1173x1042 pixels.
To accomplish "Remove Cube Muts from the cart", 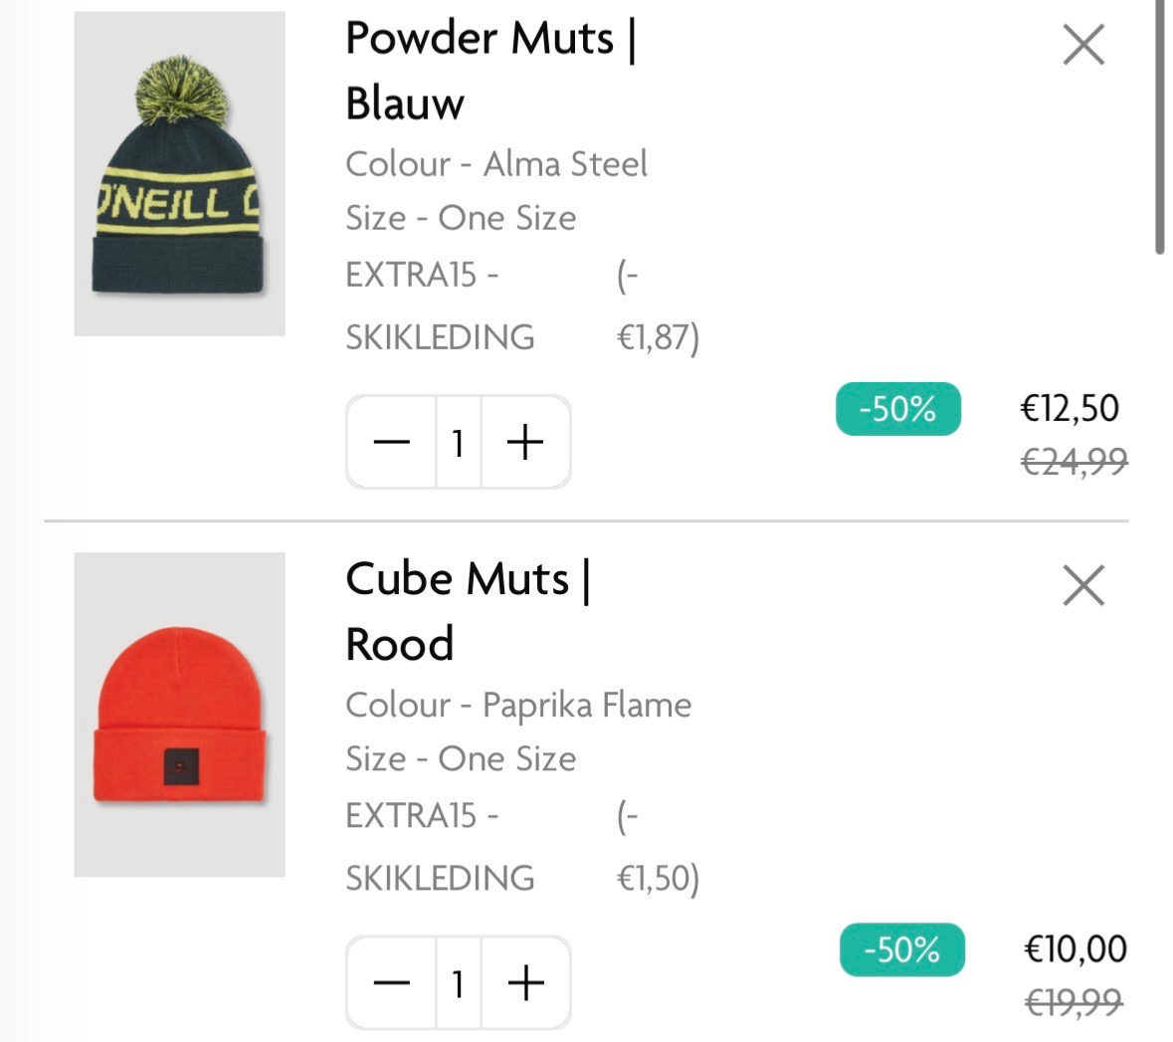I will [x=1082, y=585].
